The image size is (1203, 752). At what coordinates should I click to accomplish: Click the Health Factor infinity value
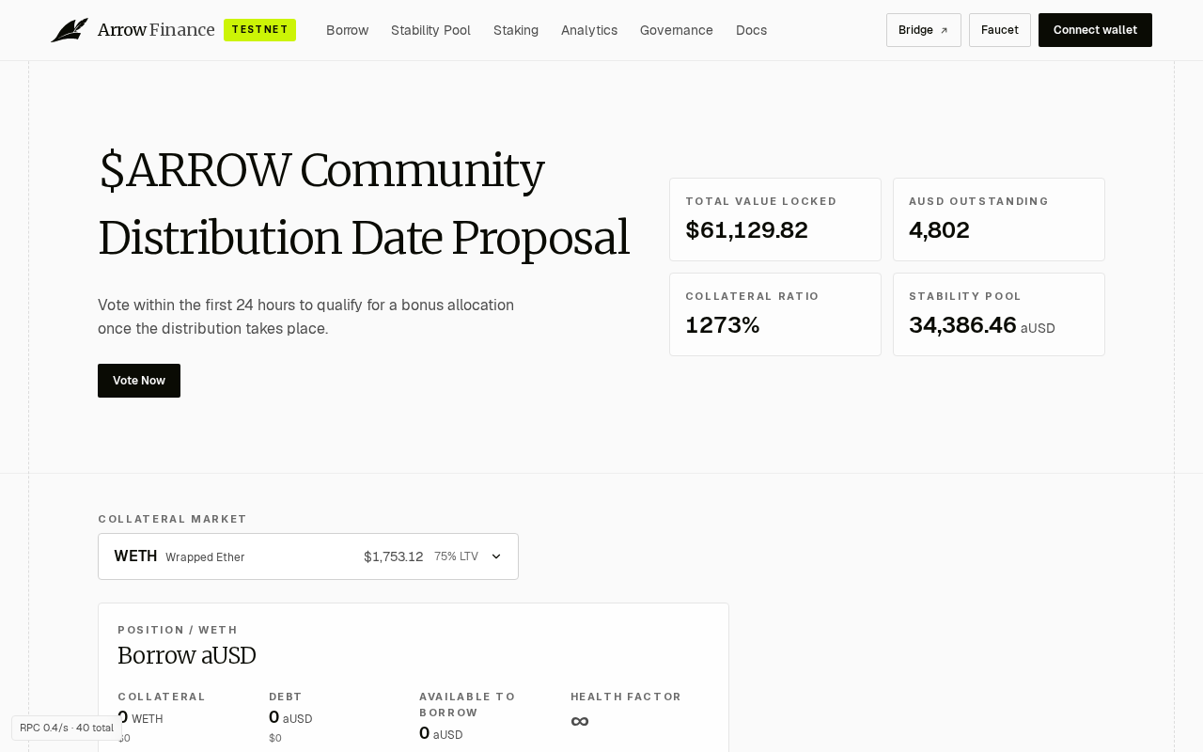[580, 721]
